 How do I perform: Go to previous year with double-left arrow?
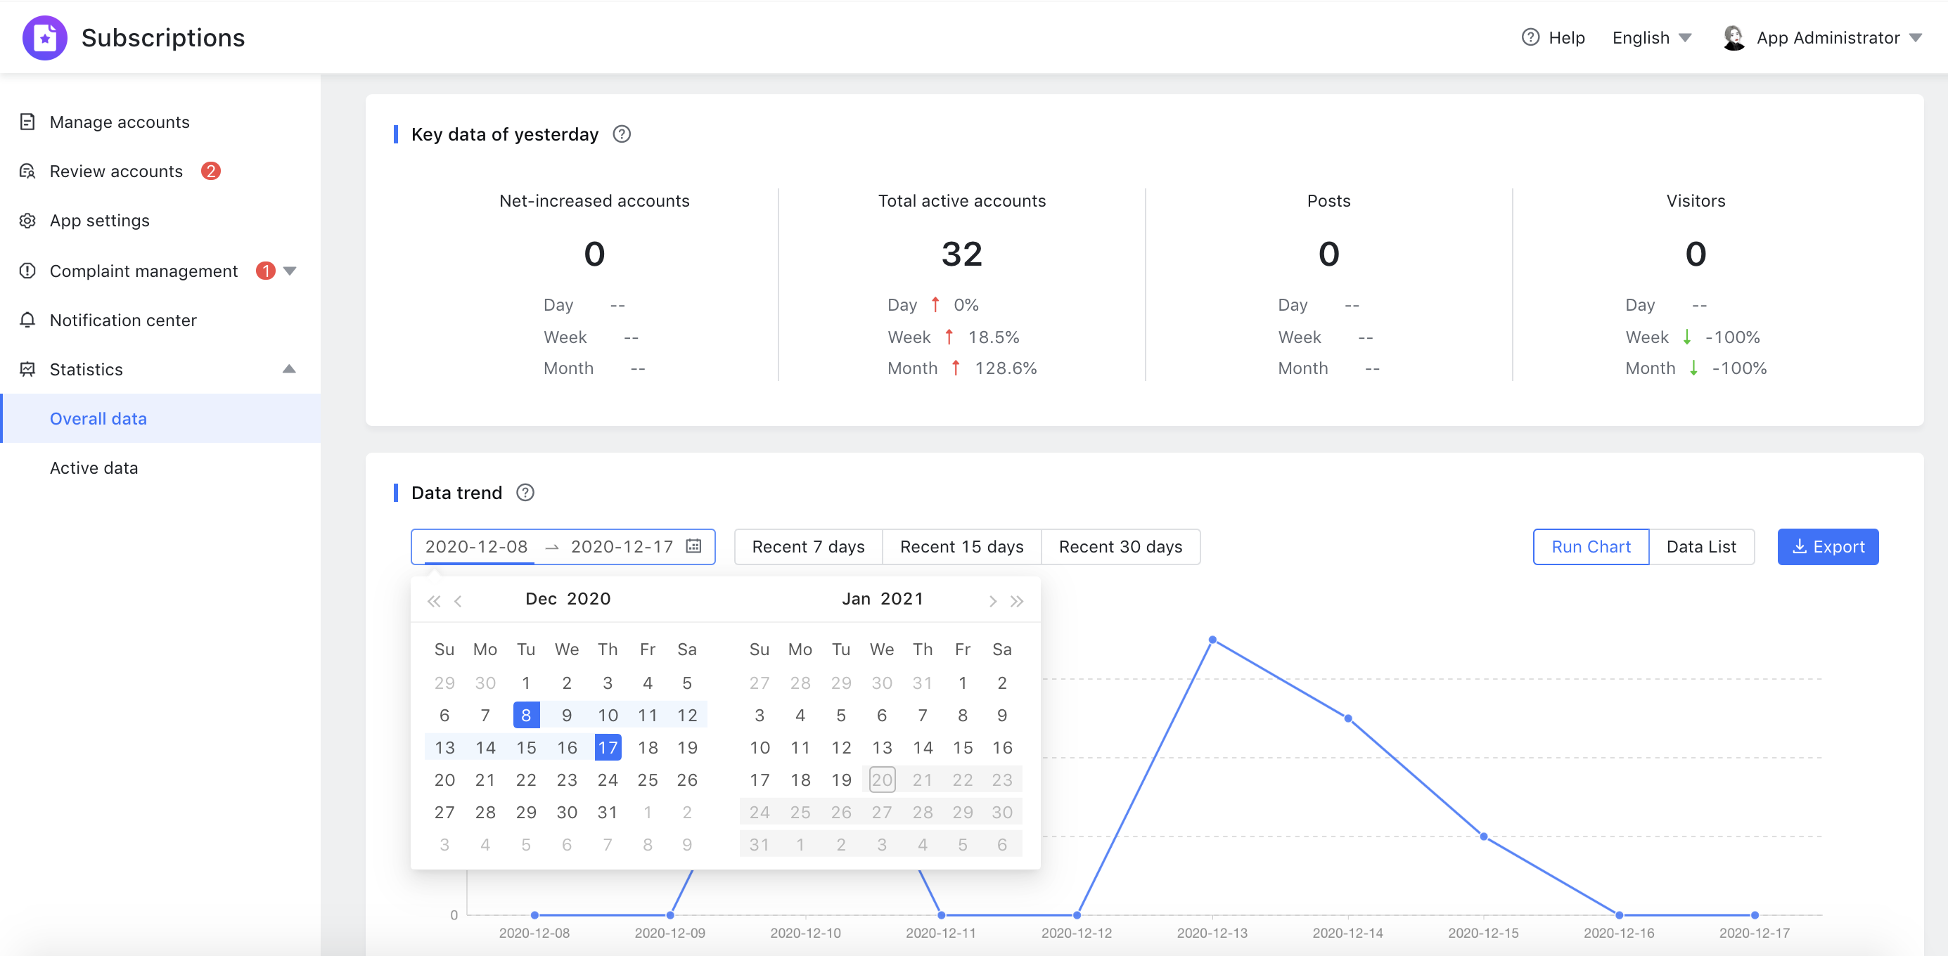[x=433, y=601]
